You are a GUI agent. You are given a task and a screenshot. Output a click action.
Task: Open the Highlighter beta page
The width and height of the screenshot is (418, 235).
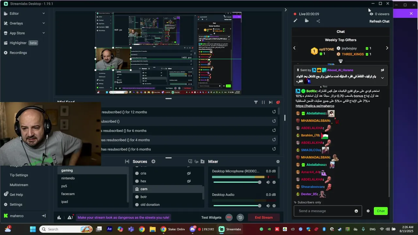pyautogui.click(x=20, y=43)
